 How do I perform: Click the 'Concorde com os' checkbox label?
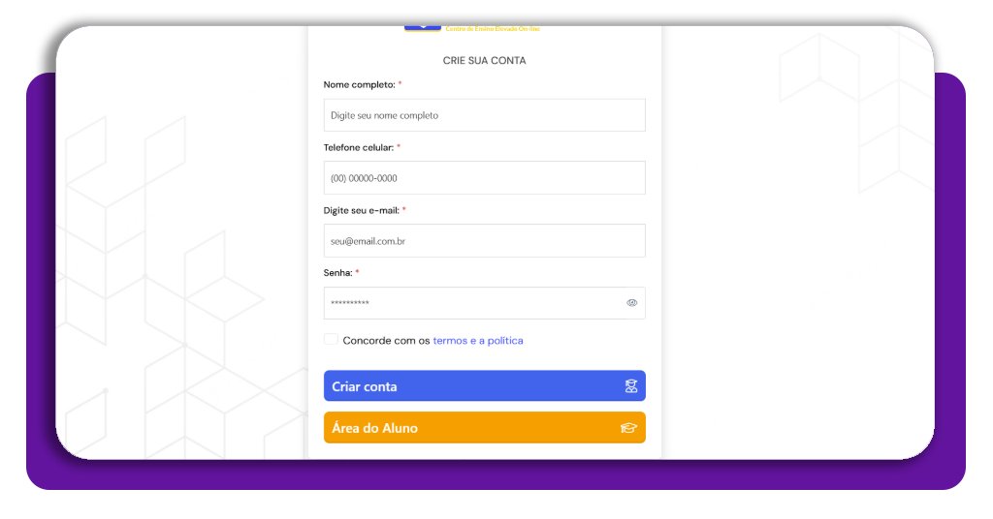point(386,341)
